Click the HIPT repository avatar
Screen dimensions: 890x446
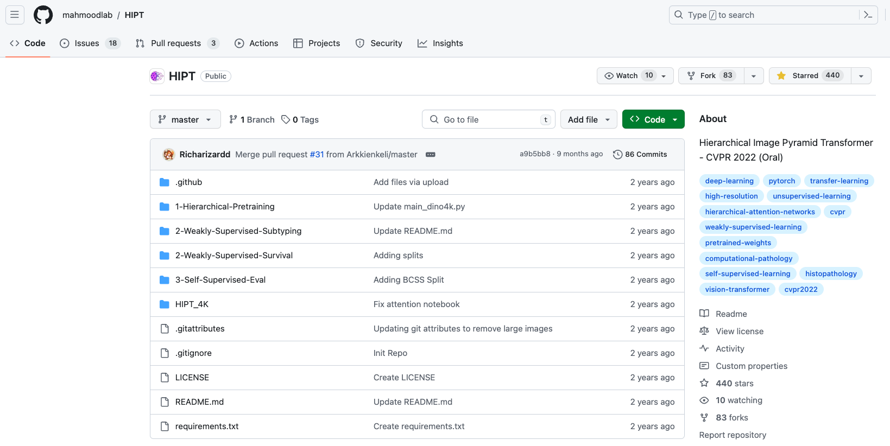(157, 76)
